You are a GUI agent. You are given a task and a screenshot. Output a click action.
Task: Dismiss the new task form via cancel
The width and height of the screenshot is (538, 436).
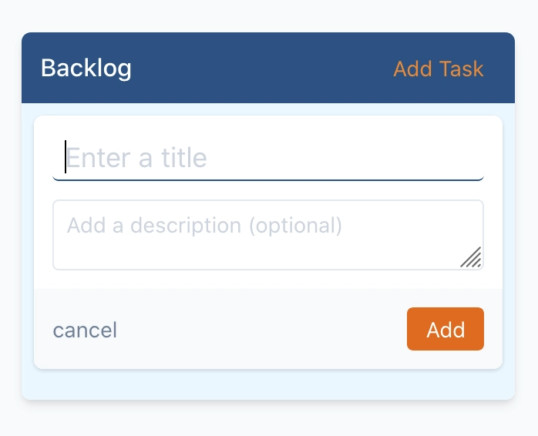pos(85,330)
